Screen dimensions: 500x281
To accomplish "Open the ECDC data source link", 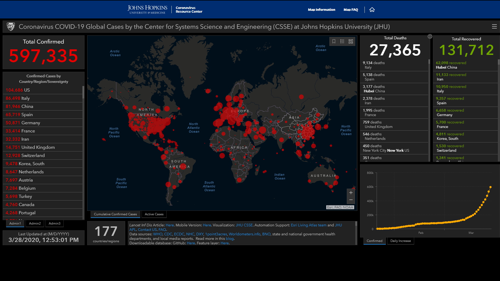I will pos(179,234).
